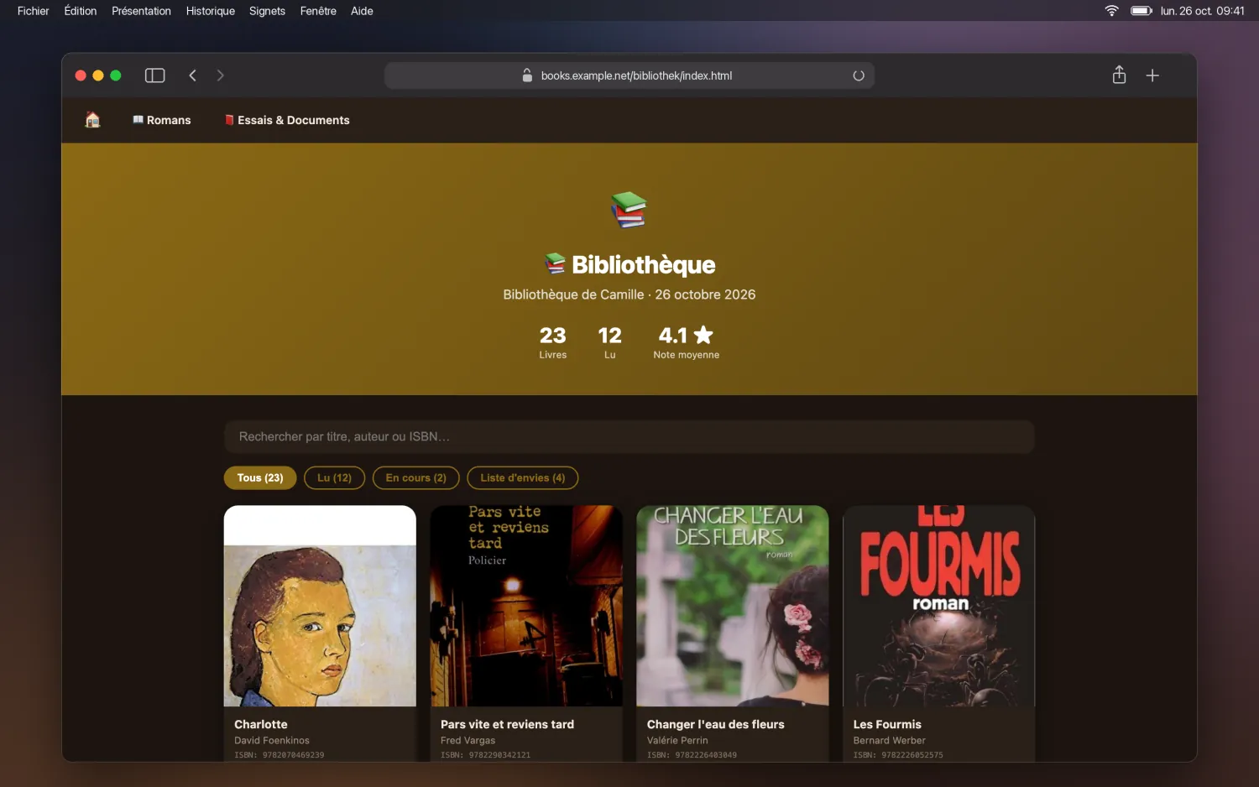Viewport: 1259px width, 787px height.
Task: Show Liste d'envies (4) filter
Action: (x=522, y=477)
